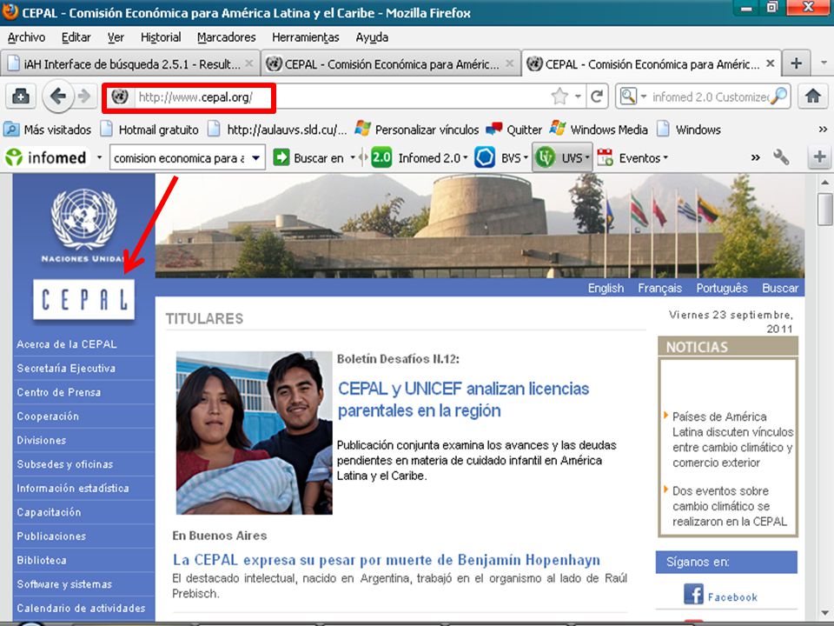
Task: Bookmark this page with the star icon
Action: 559,97
